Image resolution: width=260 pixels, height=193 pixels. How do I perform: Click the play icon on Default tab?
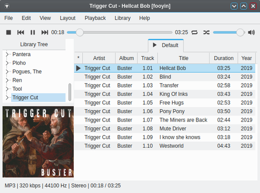[155, 45]
